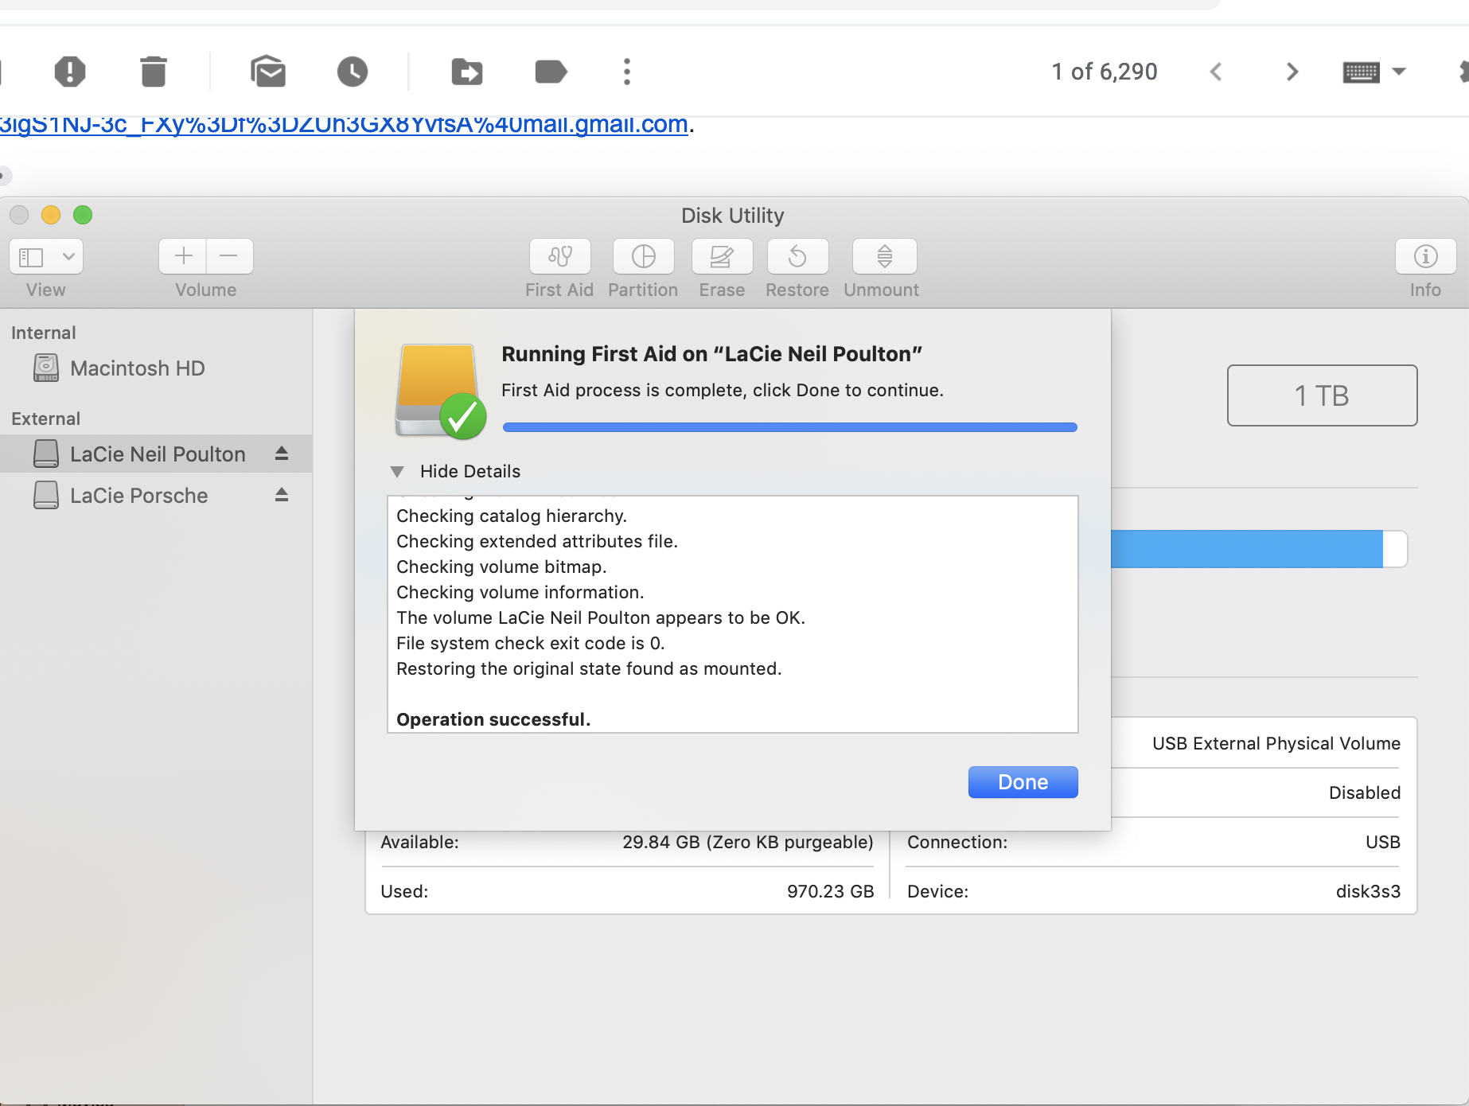Open Gmail more options three-dot menu
Image resolution: width=1469 pixels, height=1106 pixels.
pos(627,72)
